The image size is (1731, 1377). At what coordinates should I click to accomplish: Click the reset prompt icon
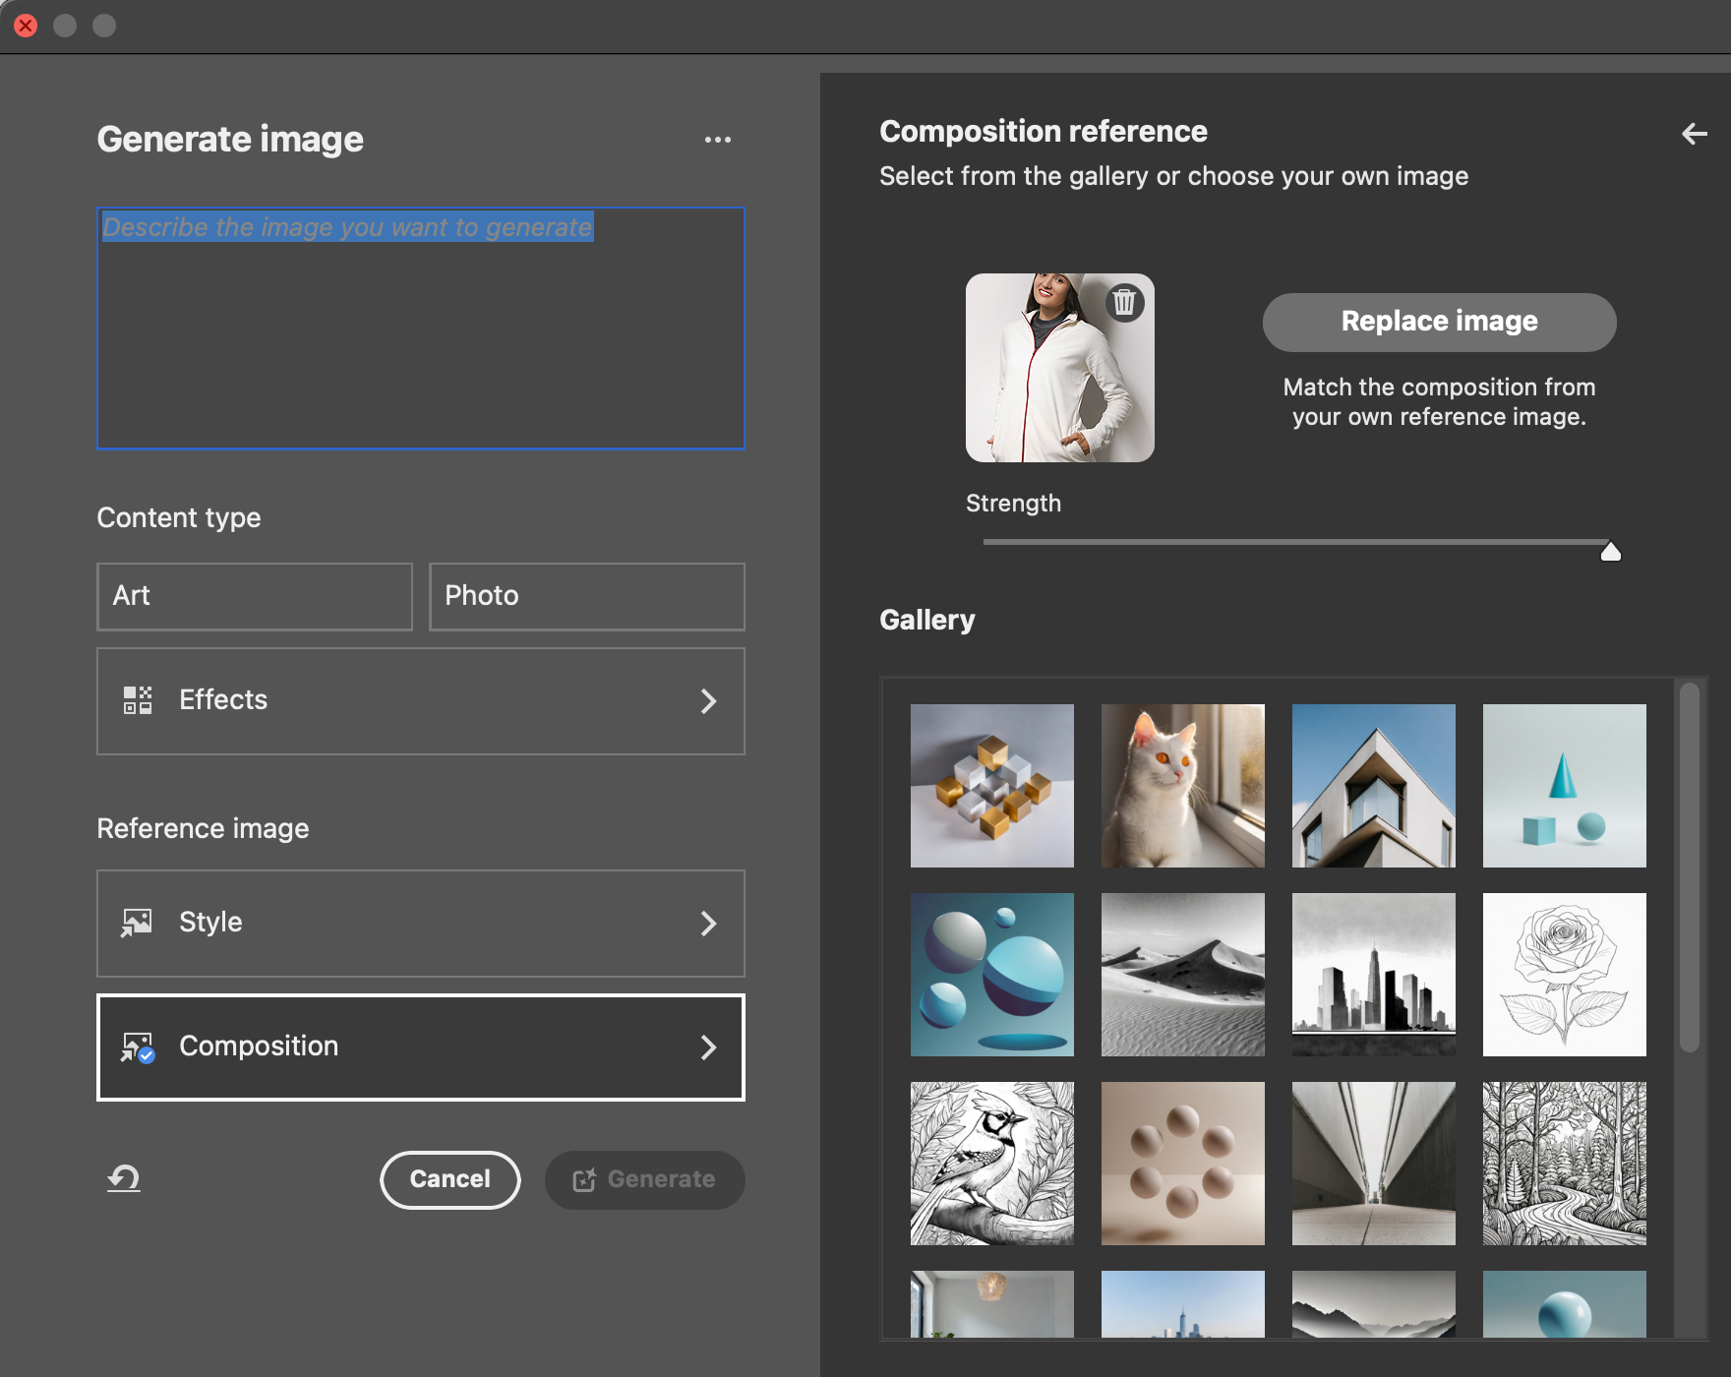[122, 1179]
